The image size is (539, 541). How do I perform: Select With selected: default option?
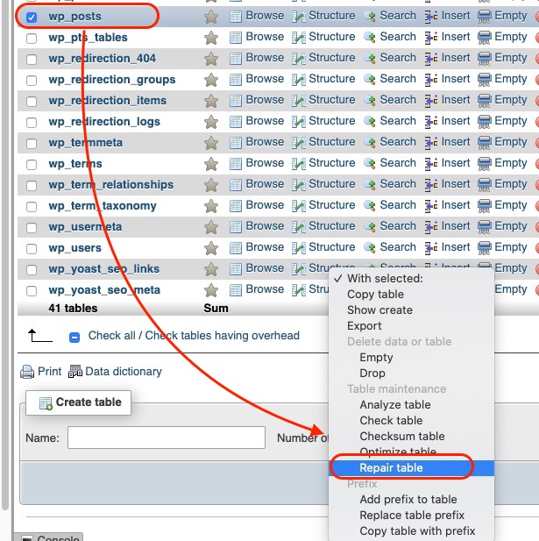[411, 279]
